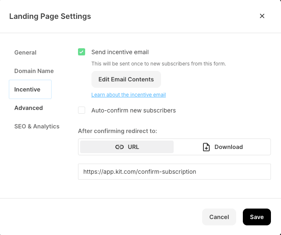This screenshot has height=235, width=281.
Task: Cancel the settings changes
Action: [x=219, y=217]
